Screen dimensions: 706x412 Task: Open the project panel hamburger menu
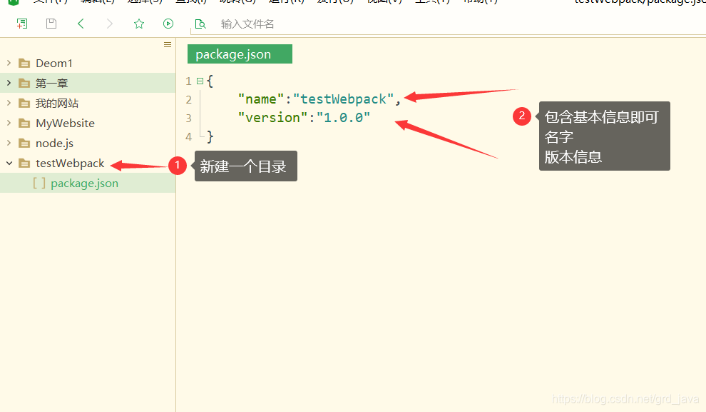pyautogui.click(x=168, y=44)
